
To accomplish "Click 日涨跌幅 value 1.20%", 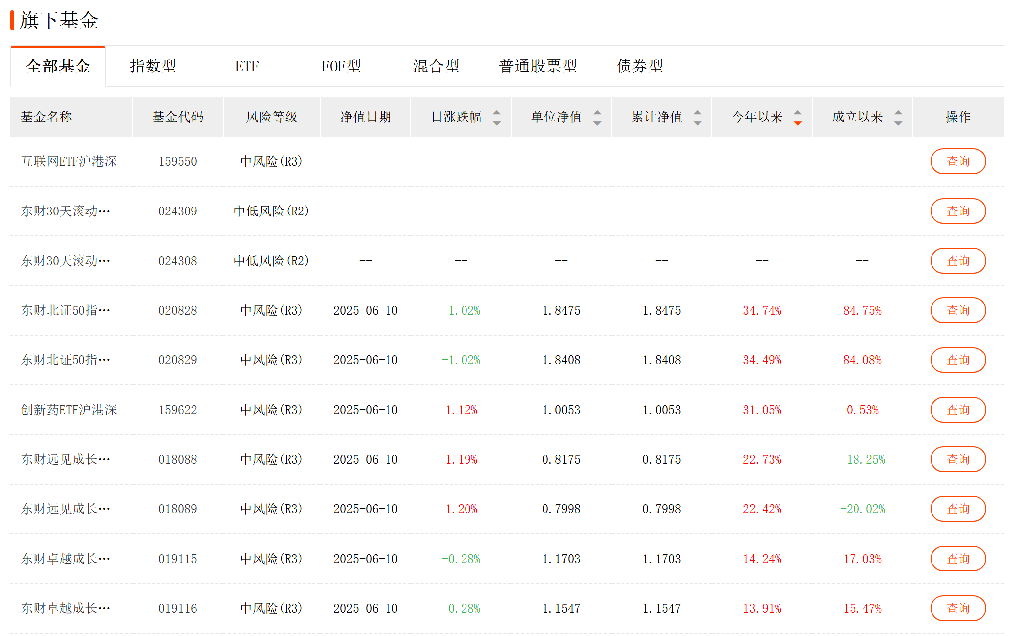I will coord(461,509).
